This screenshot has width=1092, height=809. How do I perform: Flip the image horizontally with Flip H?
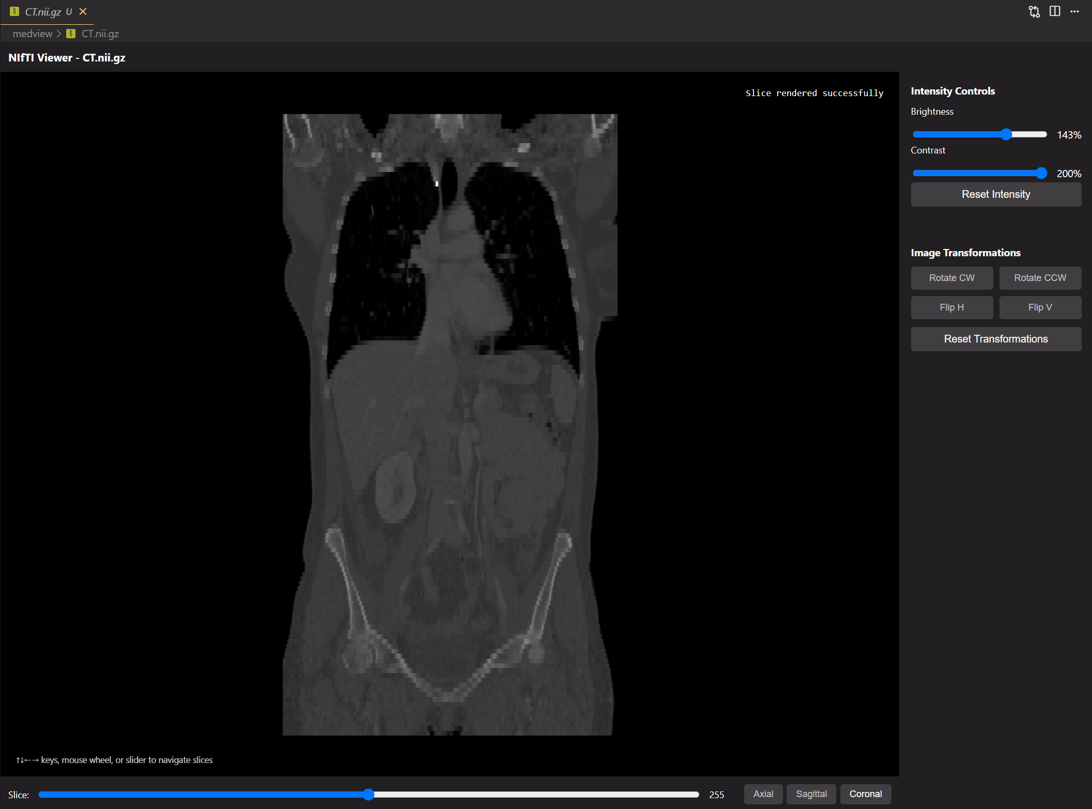tap(952, 307)
